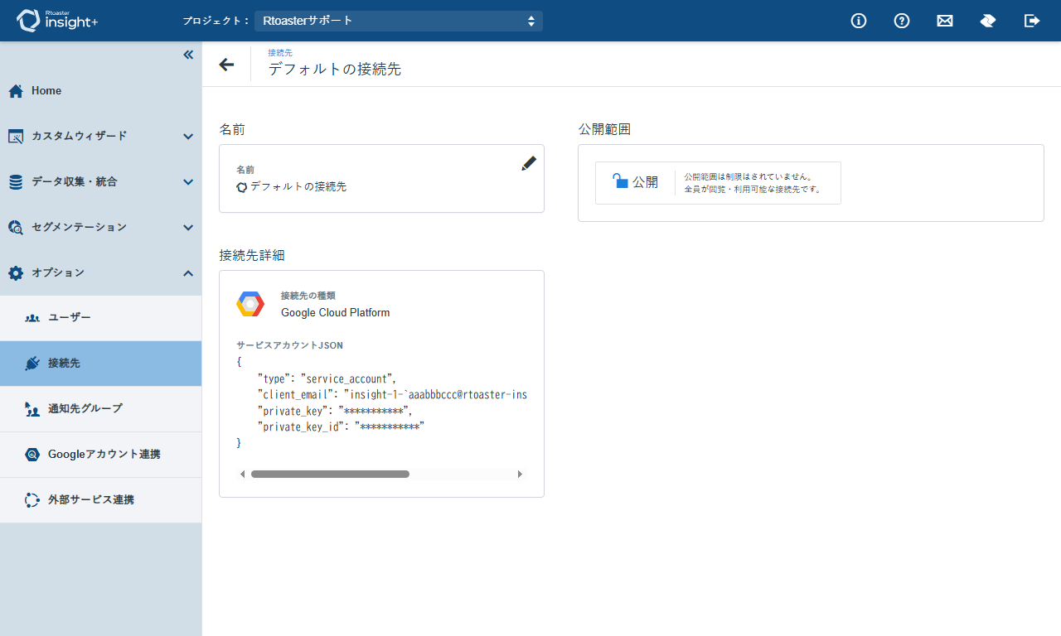Click the JSON horizontal scrollbar thumb
The height and width of the screenshot is (636, 1061).
point(330,475)
